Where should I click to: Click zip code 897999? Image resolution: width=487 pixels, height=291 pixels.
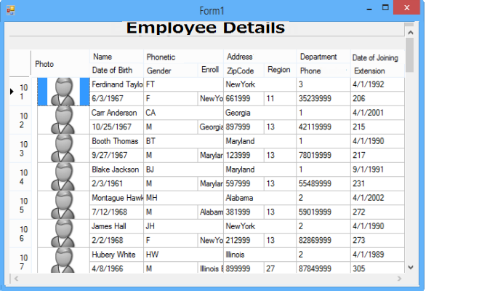243,127
